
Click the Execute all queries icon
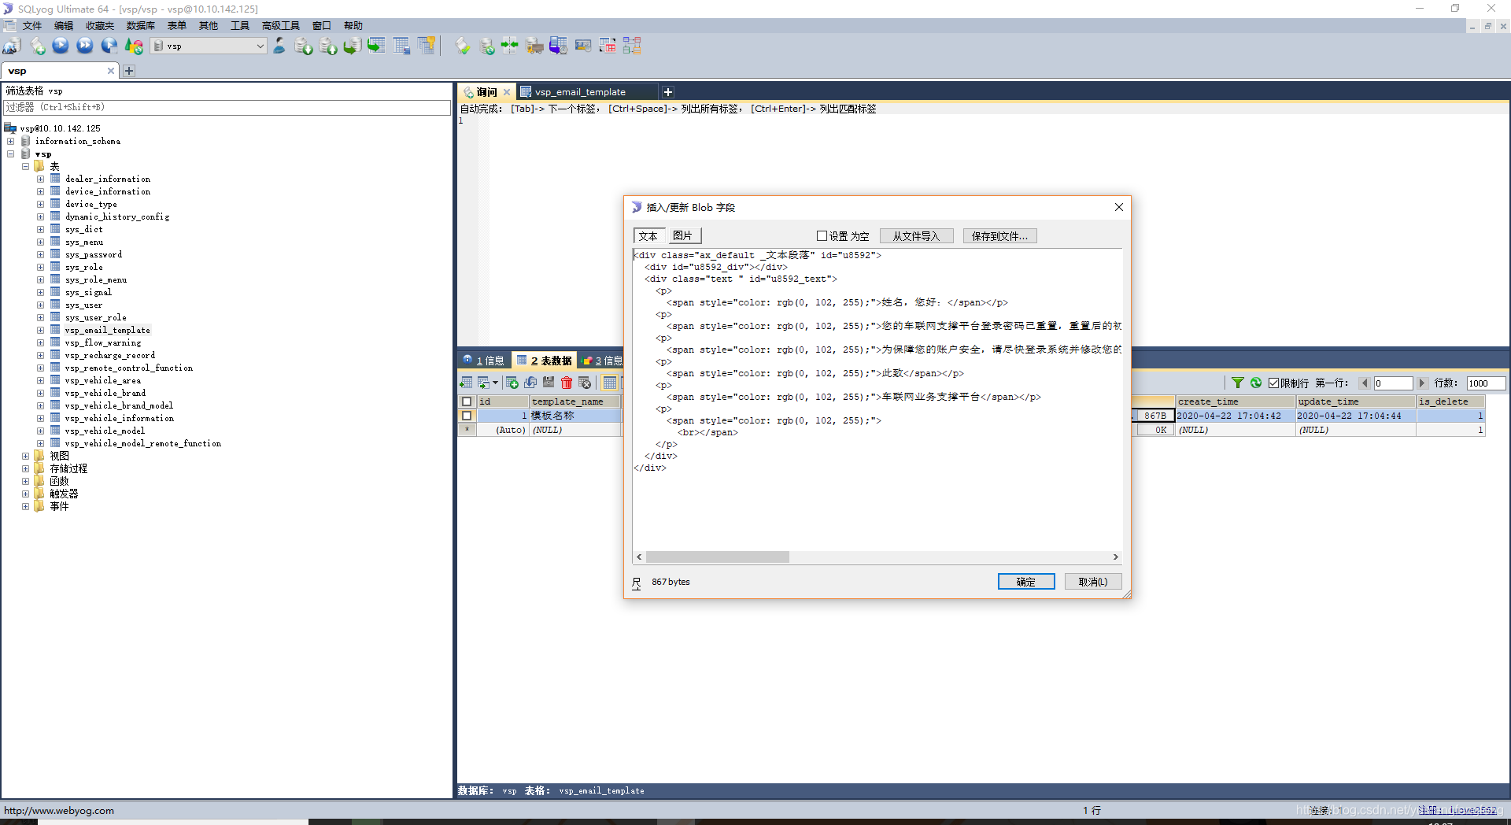[x=85, y=46]
